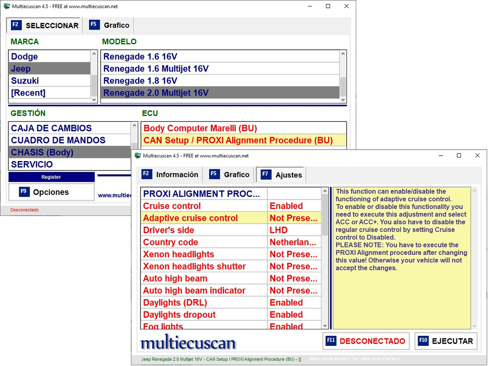This screenshot has width=488, height=366.
Task: Click the MODELO list scrollbar thumb
Action: click(x=343, y=87)
